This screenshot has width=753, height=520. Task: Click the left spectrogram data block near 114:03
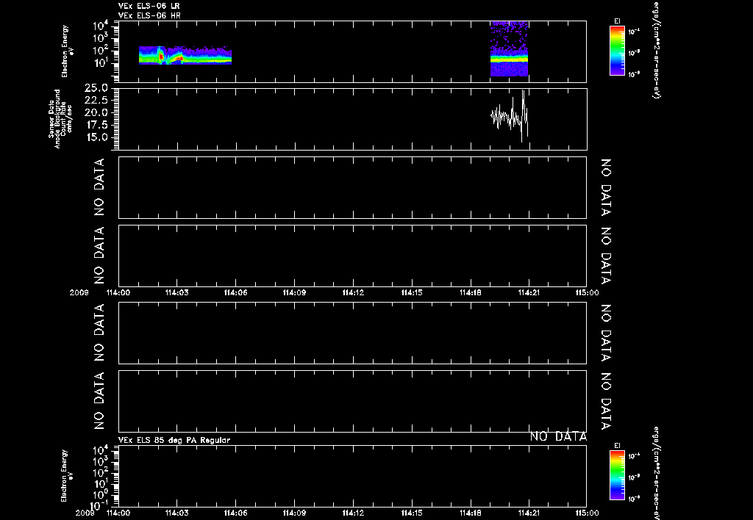click(185, 55)
